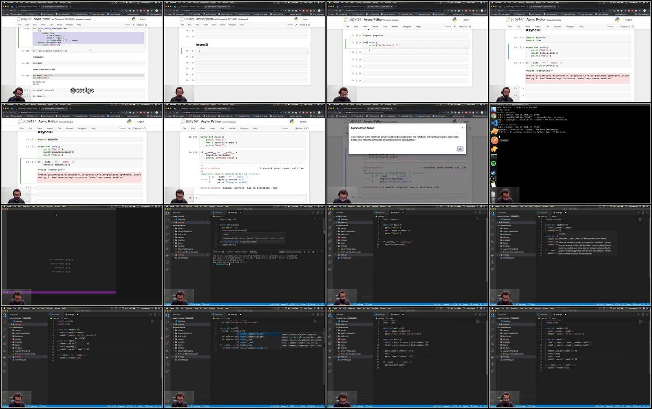This screenshot has height=409, width=652.
Task: Open VS Code from the dock in the terminal frame
Action: point(494,123)
